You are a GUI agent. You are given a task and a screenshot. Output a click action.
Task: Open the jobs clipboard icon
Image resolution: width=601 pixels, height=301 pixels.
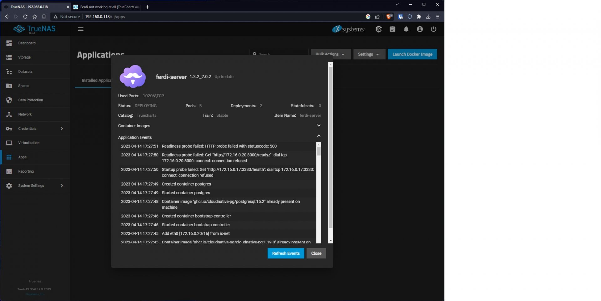point(392,29)
